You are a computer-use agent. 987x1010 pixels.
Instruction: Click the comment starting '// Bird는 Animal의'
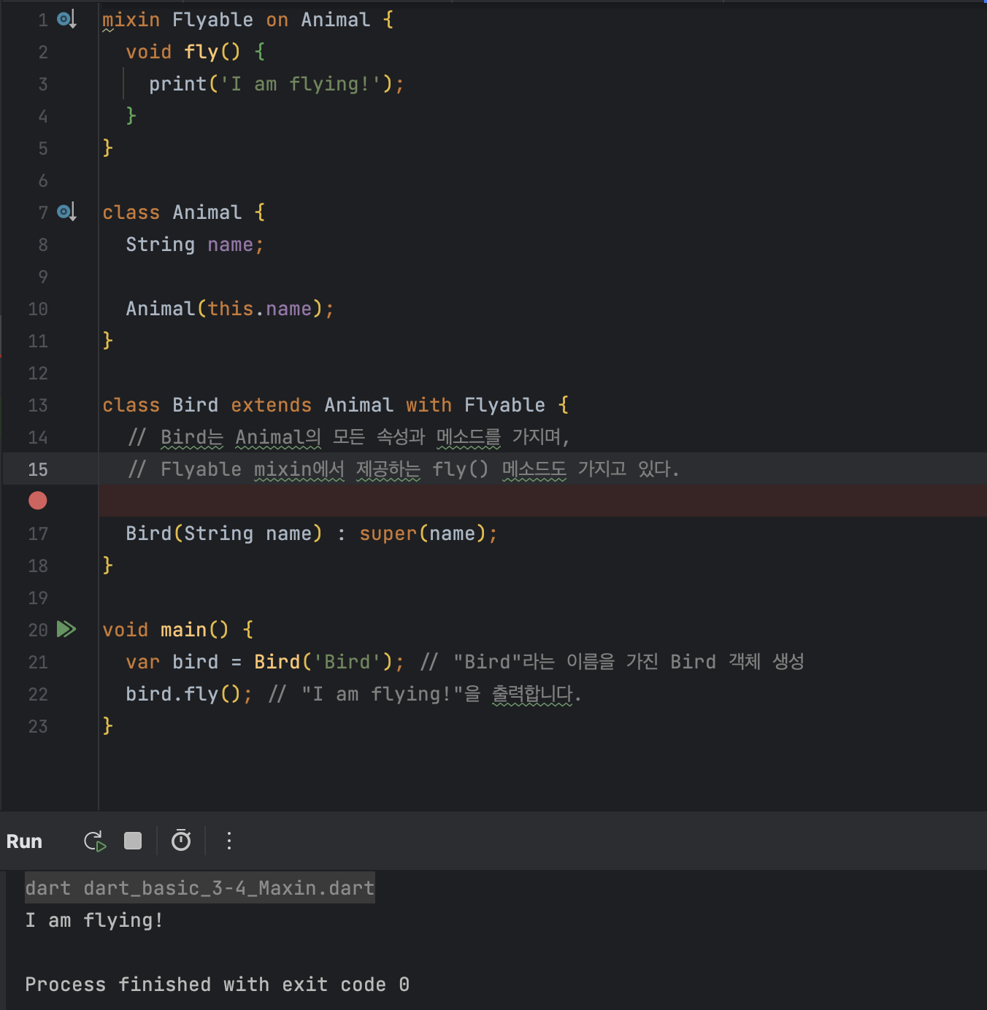pyautogui.click(x=348, y=437)
